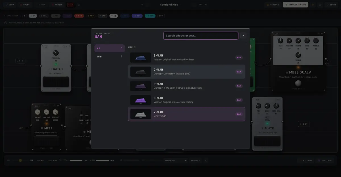Select the 5 DST signal chain block
Image resolution: width=341 pixels, height=177 pixels.
(x=79, y=16)
